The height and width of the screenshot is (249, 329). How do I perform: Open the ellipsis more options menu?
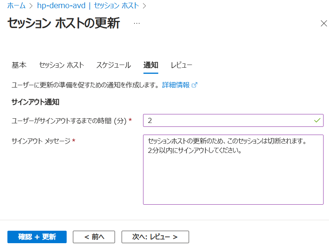pyautogui.click(x=136, y=23)
